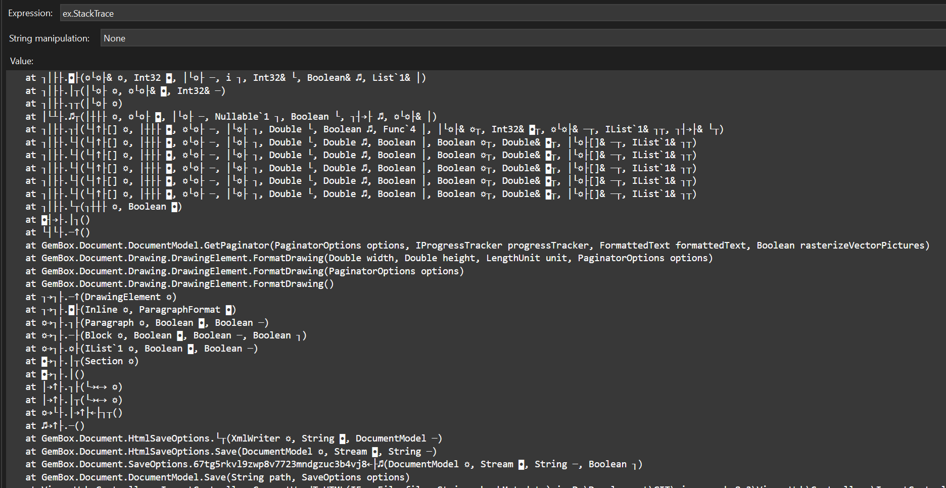Click the "Value:" label
The height and width of the screenshot is (488, 946).
click(x=22, y=61)
